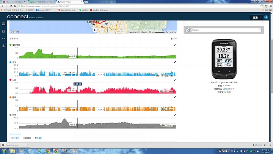The height and width of the screenshot is (154, 273).
Task: Open the Mobile01 bookmark
Action: click(83, 10)
